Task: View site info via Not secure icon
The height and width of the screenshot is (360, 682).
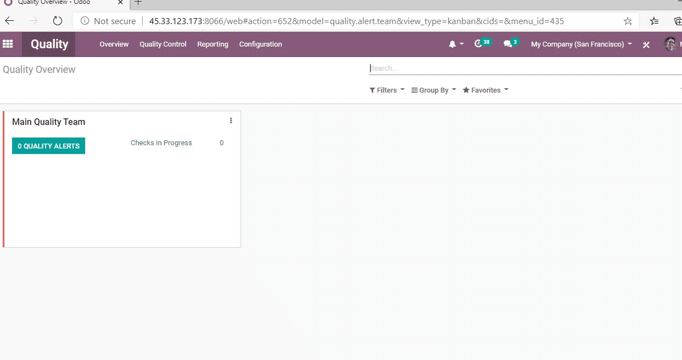Action: coord(85,21)
